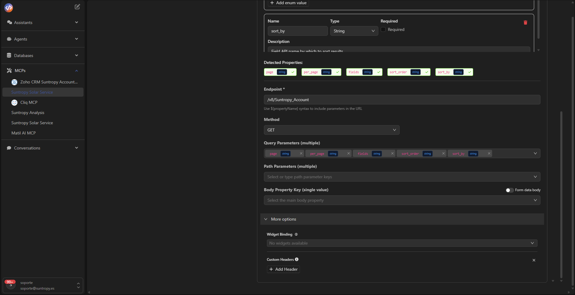Click the sort_by Name field
Screen dimensions: 575x295
(298, 31)
